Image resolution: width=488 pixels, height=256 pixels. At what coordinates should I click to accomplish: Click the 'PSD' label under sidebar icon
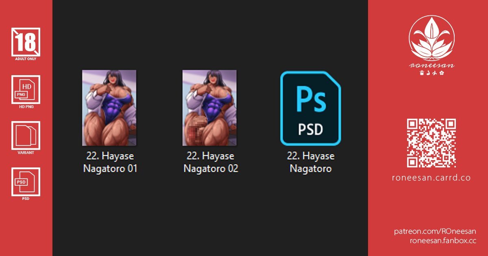[x=26, y=199]
